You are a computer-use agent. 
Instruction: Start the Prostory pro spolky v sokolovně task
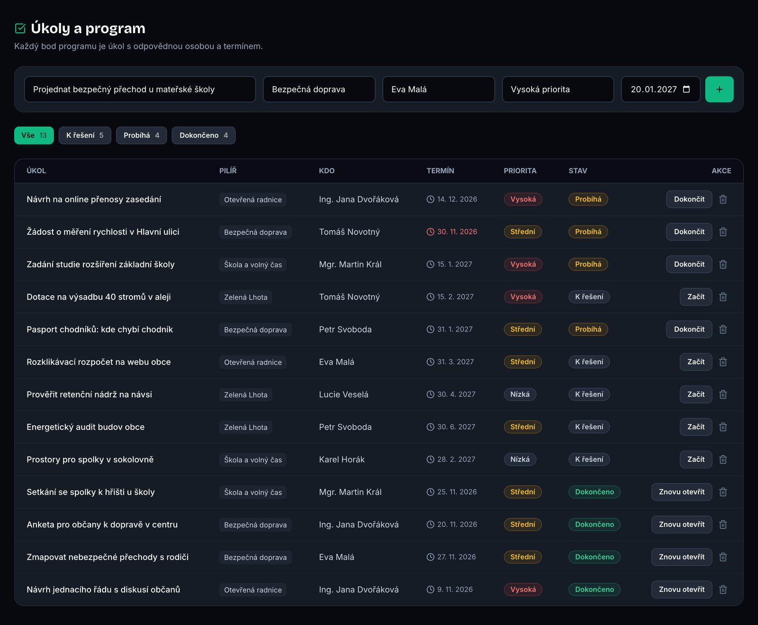(696, 459)
